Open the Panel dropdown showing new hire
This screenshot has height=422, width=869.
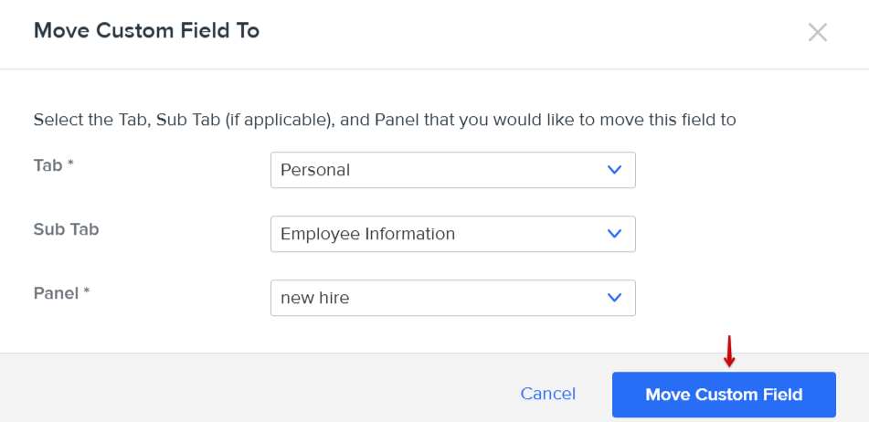click(452, 298)
